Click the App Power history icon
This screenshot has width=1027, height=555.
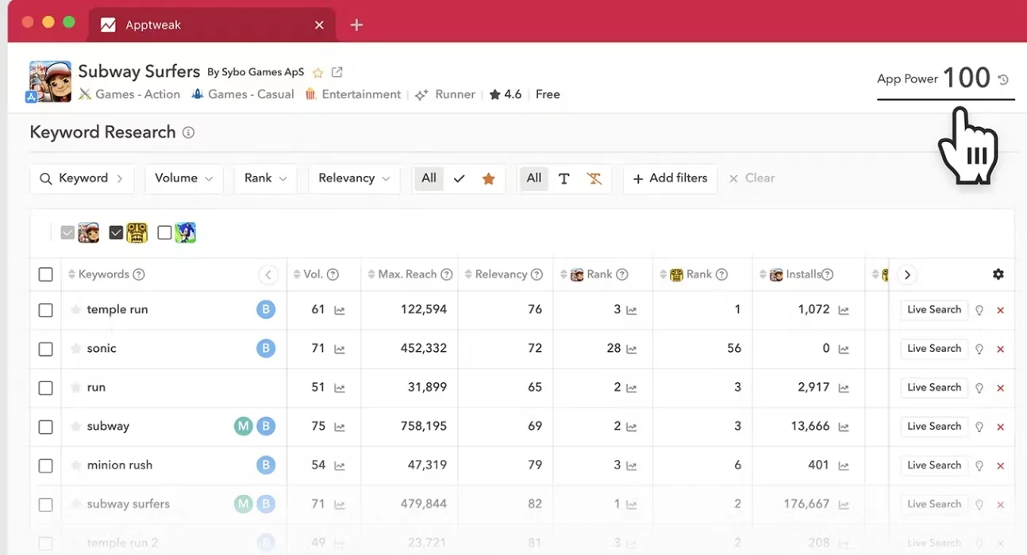pyautogui.click(x=1003, y=79)
